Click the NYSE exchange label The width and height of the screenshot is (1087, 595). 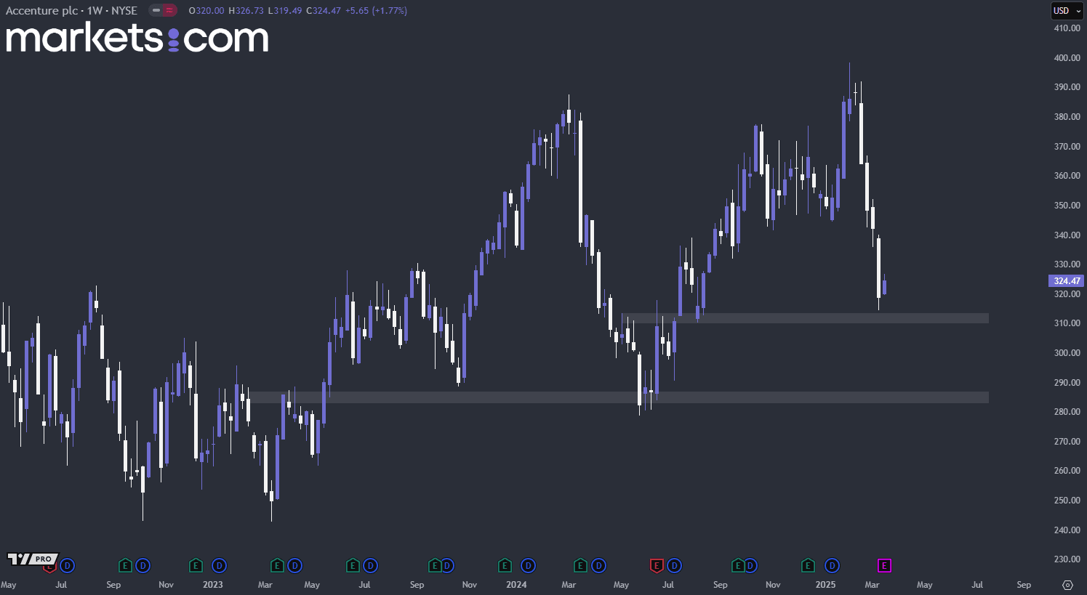click(124, 11)
